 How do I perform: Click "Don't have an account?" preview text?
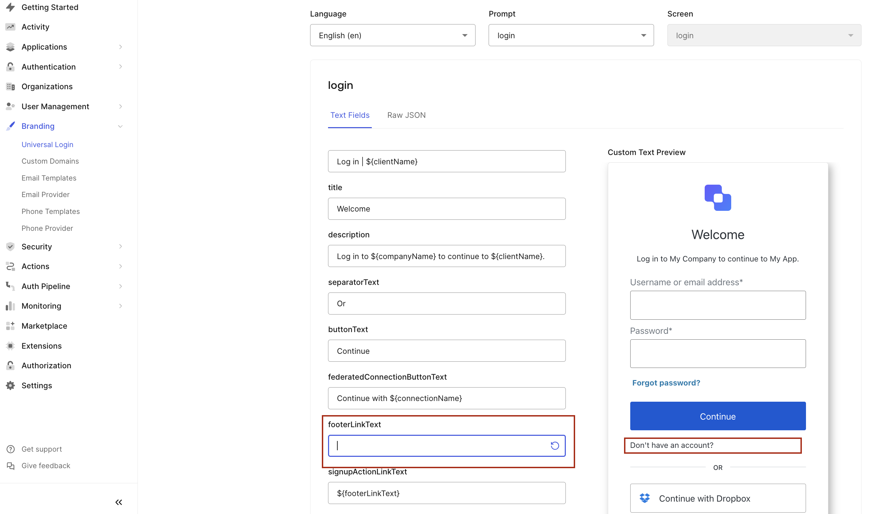671,445
